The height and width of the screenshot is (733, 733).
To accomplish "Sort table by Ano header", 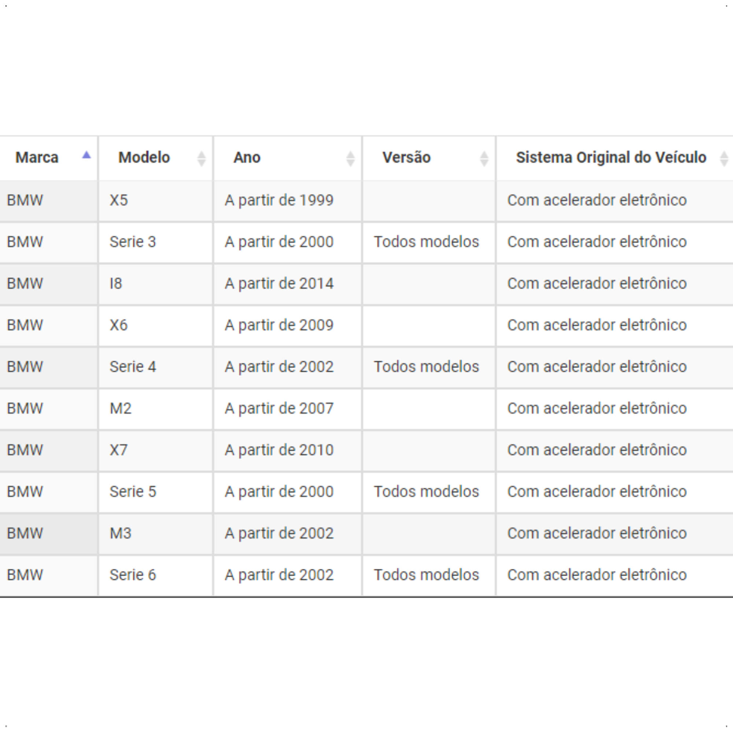I will pyautogui.click(x=288, y=158).
